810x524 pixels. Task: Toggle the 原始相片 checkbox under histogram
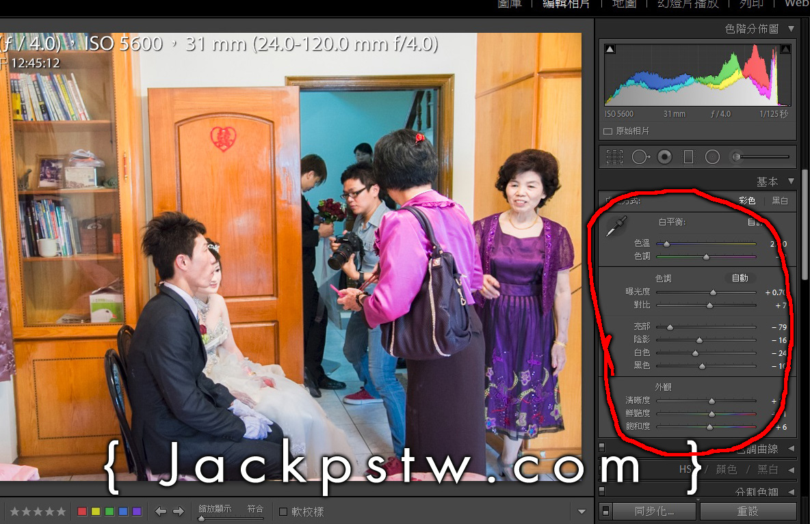point(607,130)
